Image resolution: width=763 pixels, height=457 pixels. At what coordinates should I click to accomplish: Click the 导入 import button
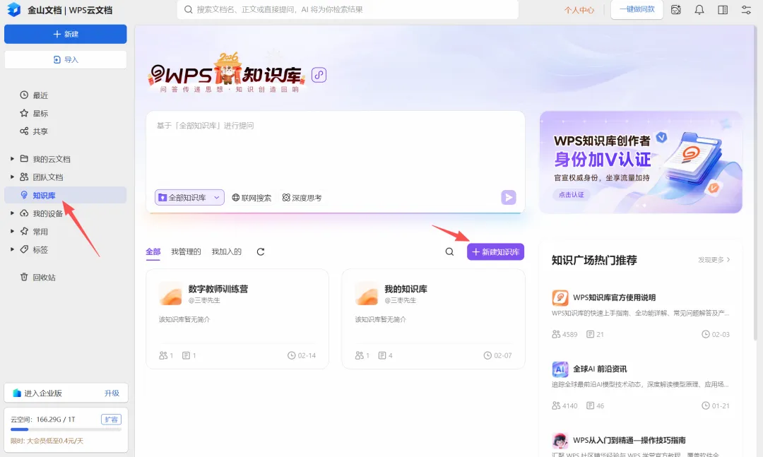(x=65, y=59)
